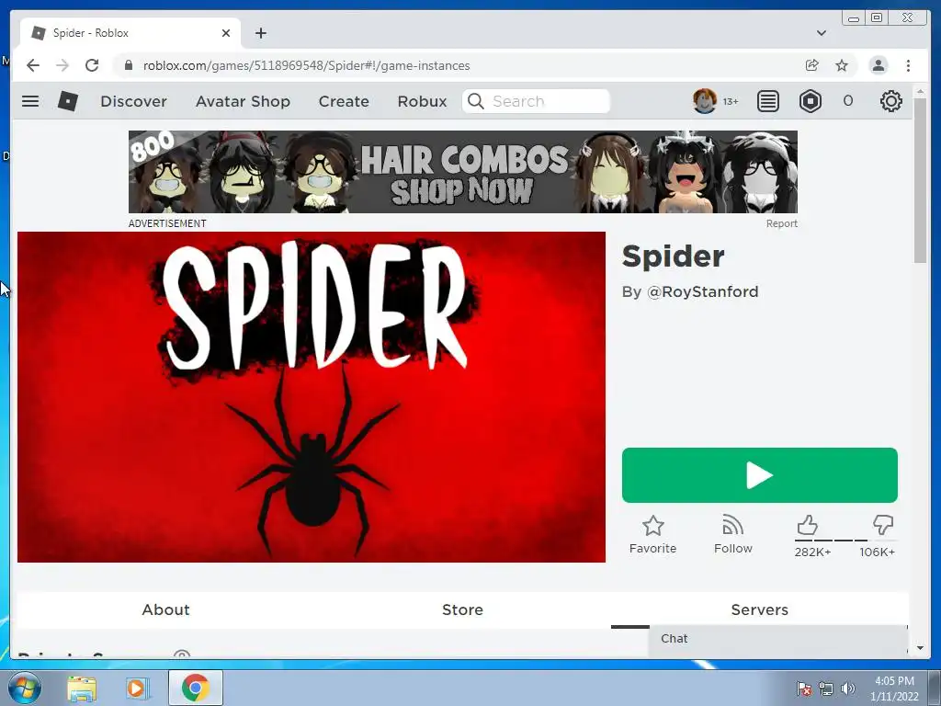Go to Discover in navbar
Screen dimensions: 941x706
coord(133,101)
